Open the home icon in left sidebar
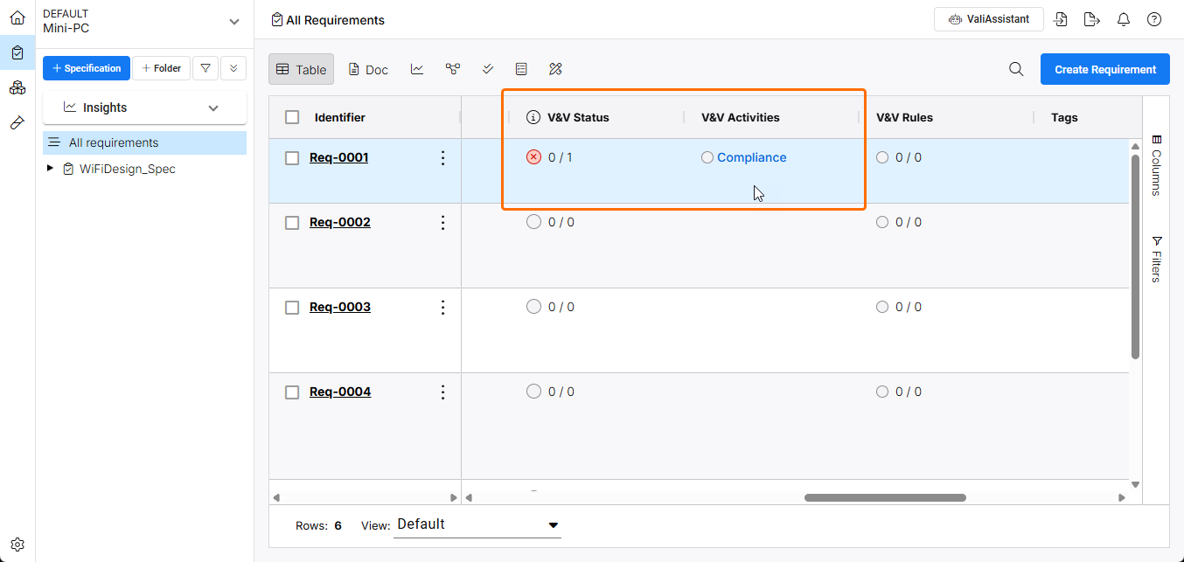Image resolution: width=1184 pixels, height=562 pixels. point(17,17)
